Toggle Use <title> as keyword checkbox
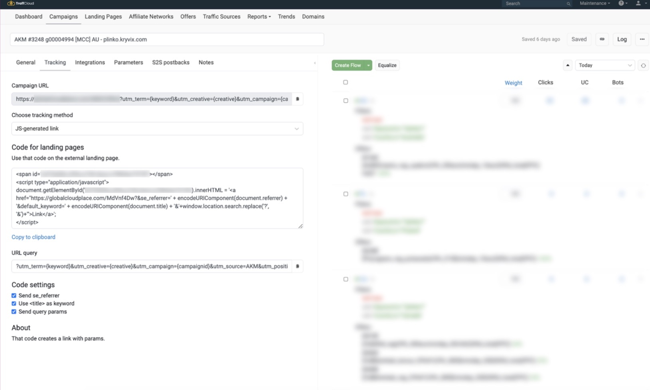This screenshot has width=650, height=390. 14,304
